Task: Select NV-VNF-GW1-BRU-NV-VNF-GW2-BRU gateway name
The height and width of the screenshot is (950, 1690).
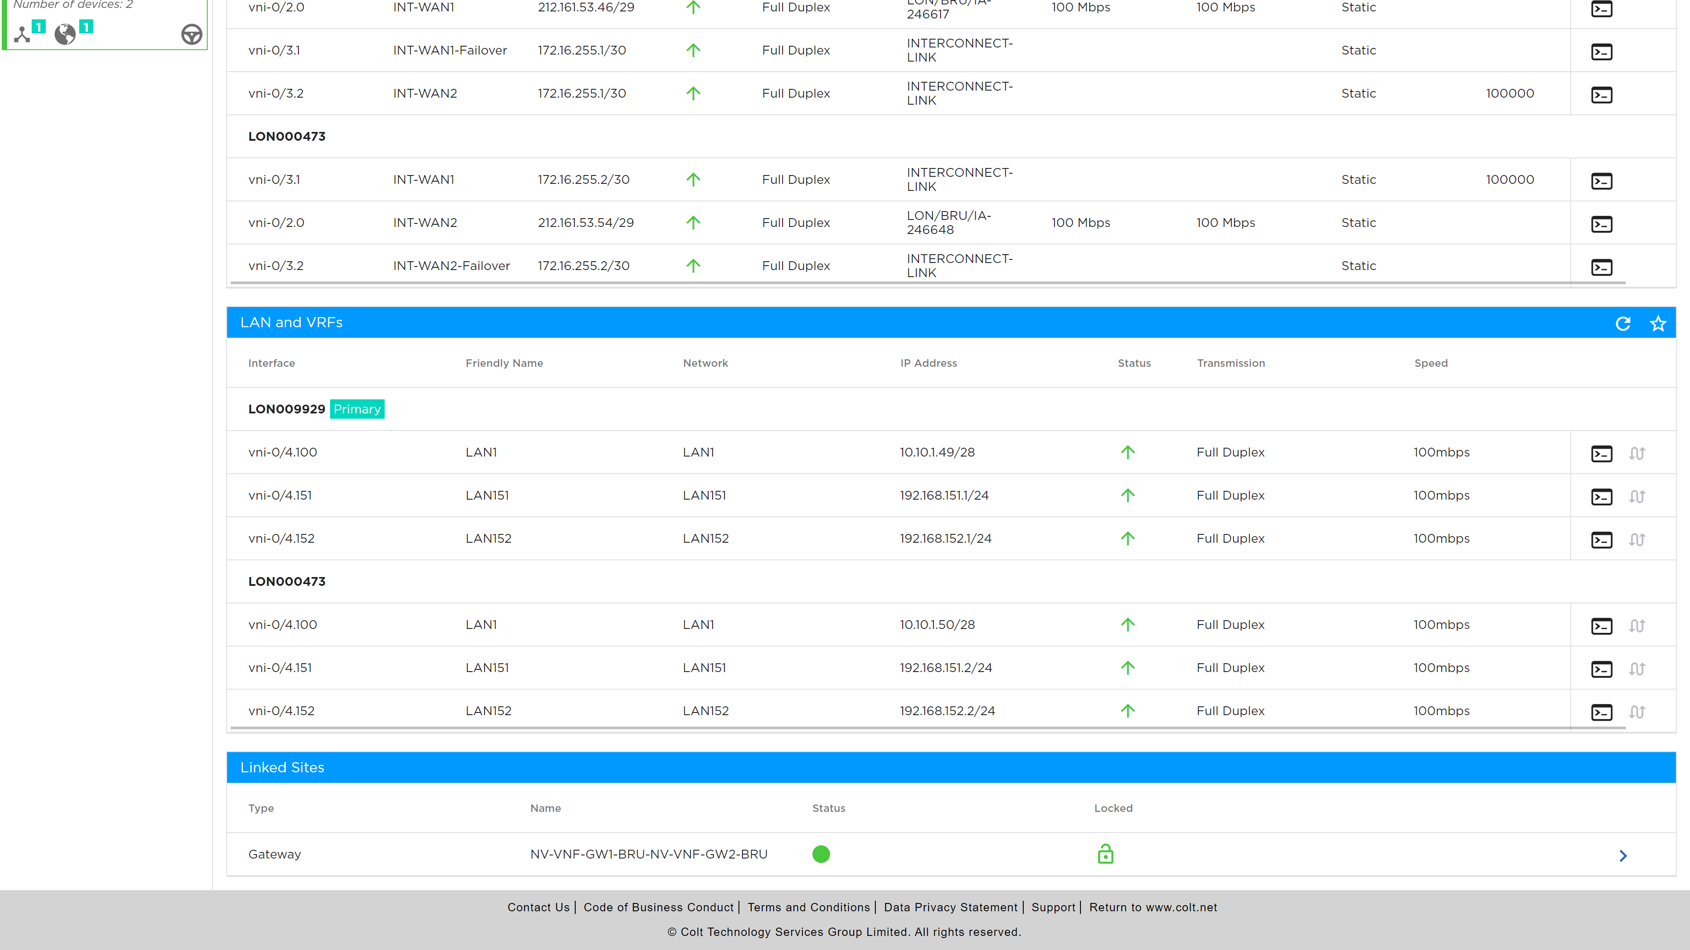Action: (649, 854)
